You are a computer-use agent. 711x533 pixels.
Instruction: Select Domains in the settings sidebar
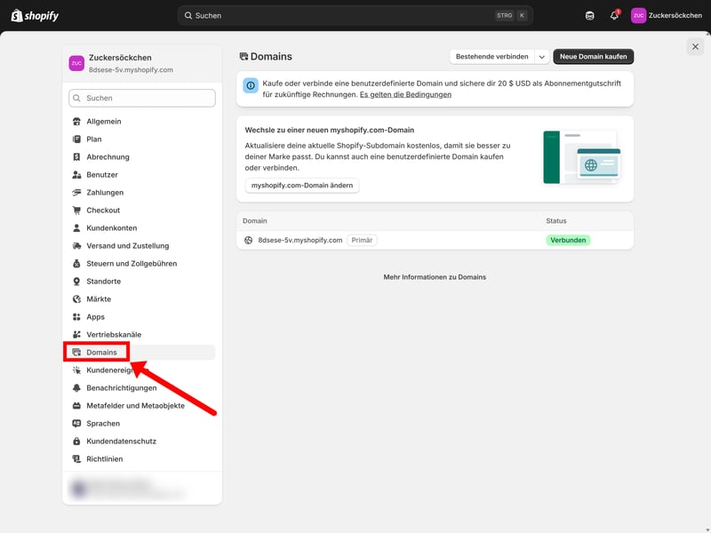142,352
